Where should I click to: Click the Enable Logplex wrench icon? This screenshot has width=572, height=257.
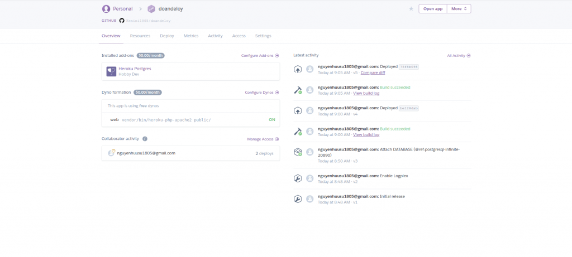(x=298, y=178)
